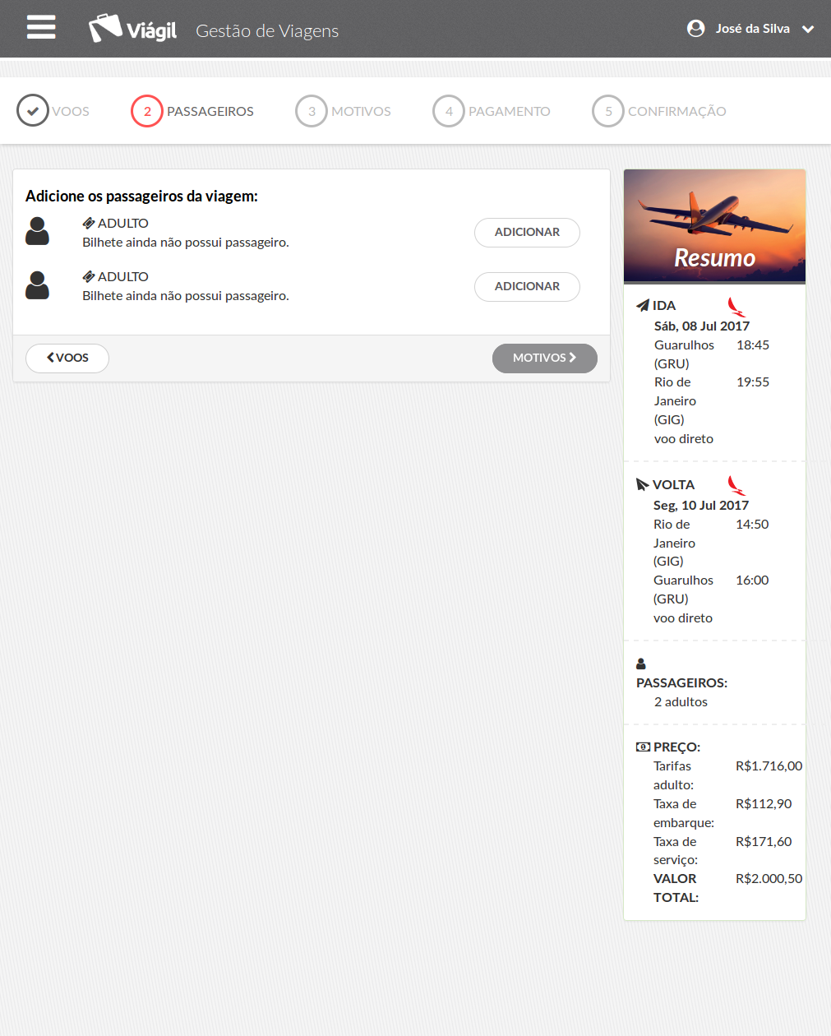The height and width of the screenshot is (1036, 831).
Task: Click step 5 circle for Confirmação
Action: click(x=608, y=111)
